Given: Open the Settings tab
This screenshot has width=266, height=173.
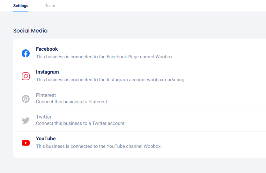Looking at the screenshot, I should (21, 6).
